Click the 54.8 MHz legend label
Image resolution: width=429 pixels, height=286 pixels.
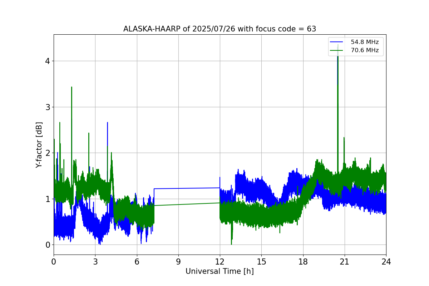point(365,42)
